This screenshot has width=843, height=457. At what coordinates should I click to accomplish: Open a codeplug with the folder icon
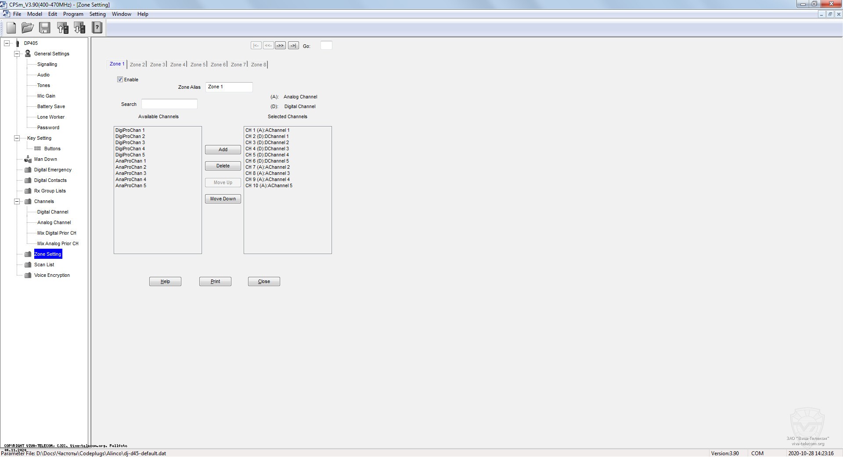coord(28,28)
